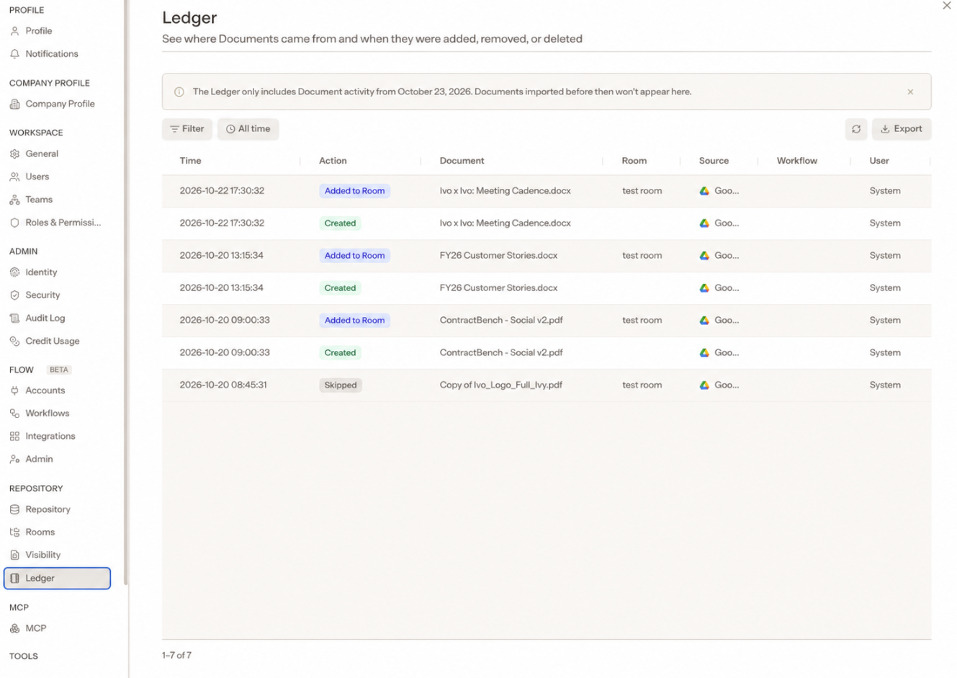Click the Profile person icon in sidebar
The width and height of the screenshot is (957, 678).
(x=14, y=31)
